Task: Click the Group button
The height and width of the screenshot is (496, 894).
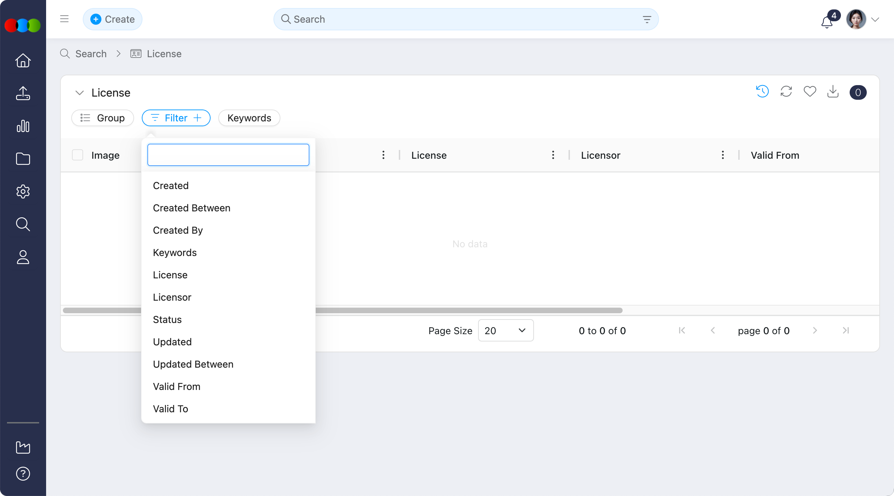Action: 103,118
